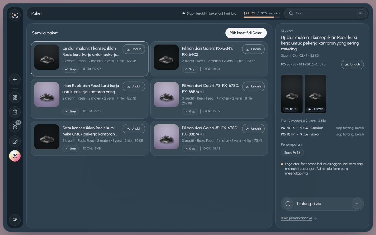Click the Penempatan label
Screen dimensions: 376x235
[x=291, y=145]
